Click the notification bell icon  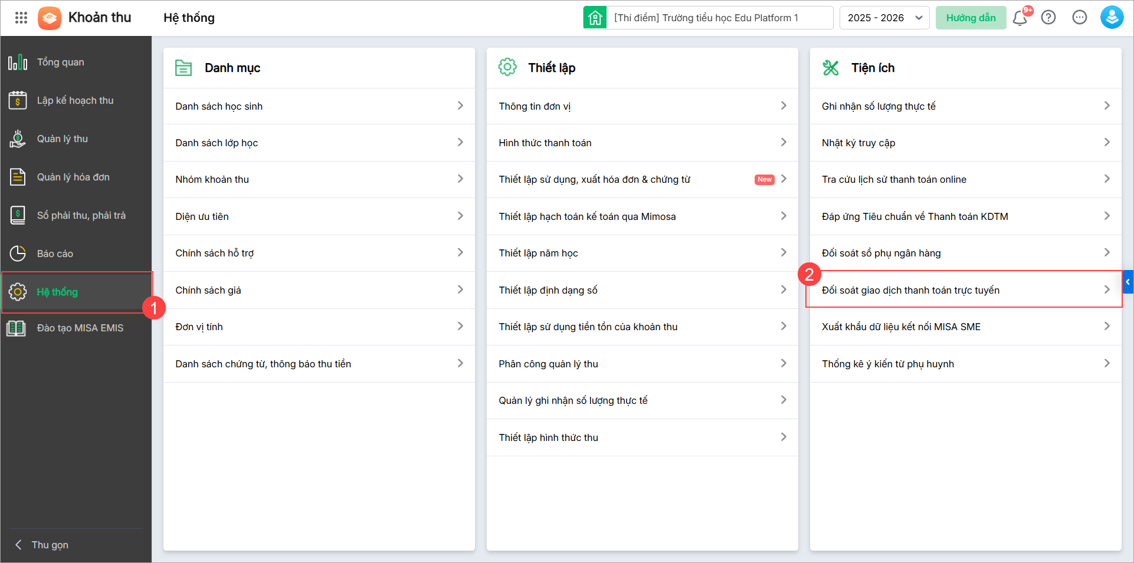pos(1020,18)
